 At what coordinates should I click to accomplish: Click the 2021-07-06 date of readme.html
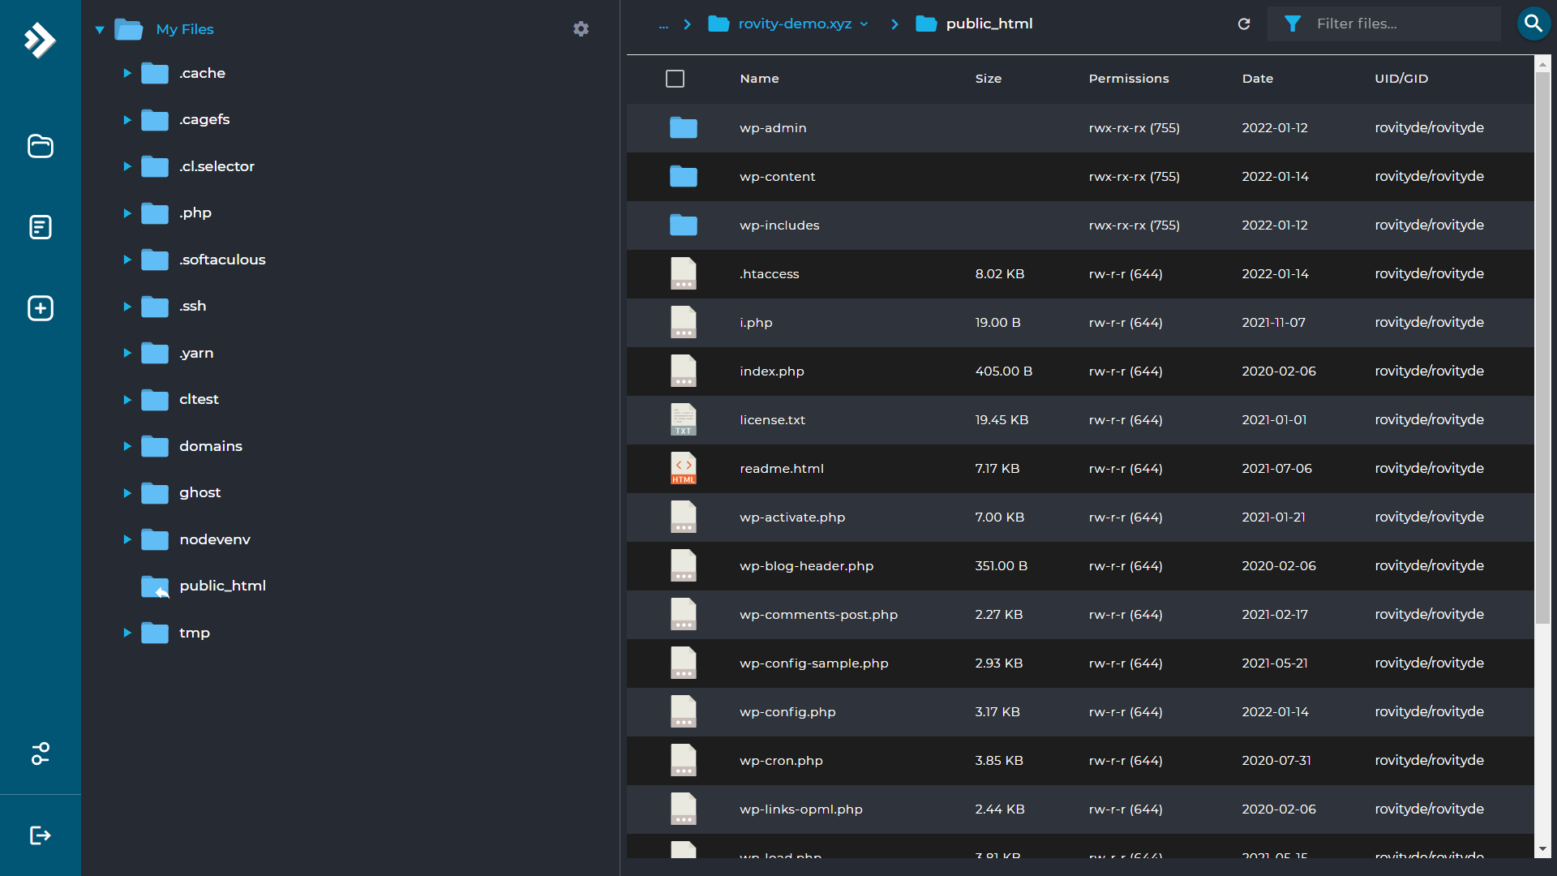[1276, 469]
